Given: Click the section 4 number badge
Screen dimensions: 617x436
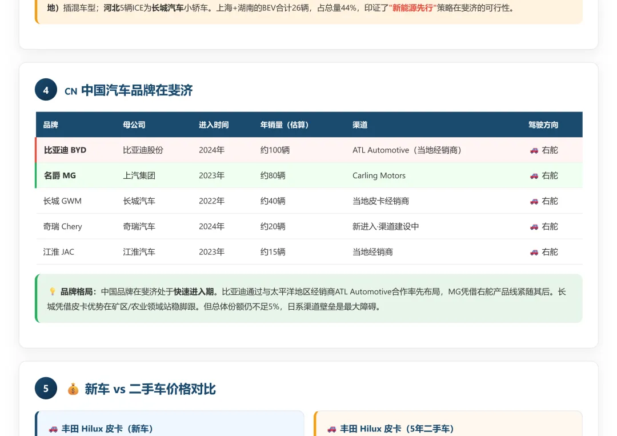Looking at the screenshot, I should [x=46, y=90].
